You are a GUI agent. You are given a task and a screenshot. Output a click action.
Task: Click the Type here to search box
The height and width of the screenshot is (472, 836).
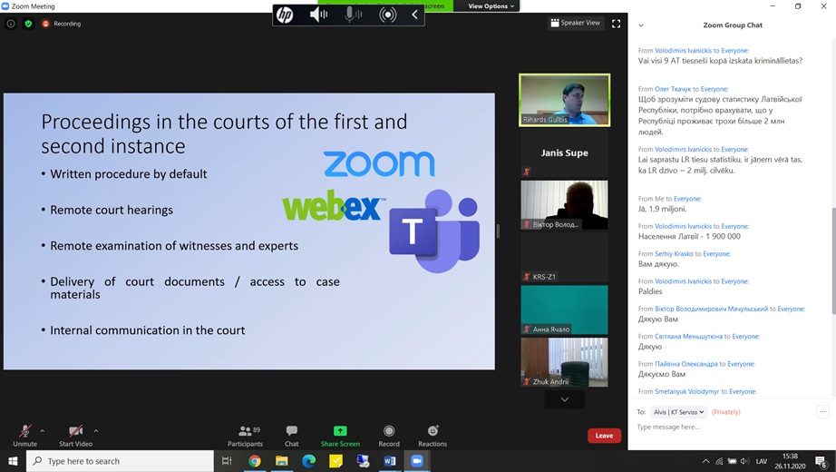point(120,461)
